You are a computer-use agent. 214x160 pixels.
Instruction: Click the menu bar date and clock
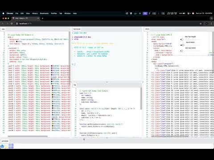[x=204, y=13]
